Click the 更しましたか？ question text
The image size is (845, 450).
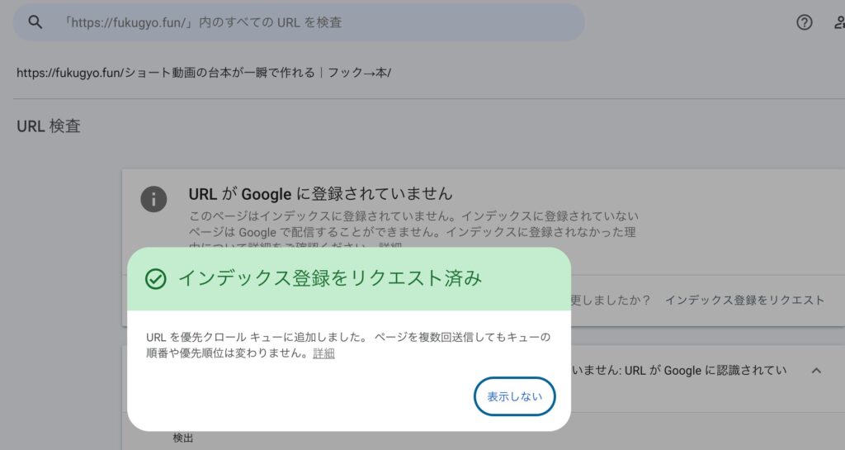(611, 300)
